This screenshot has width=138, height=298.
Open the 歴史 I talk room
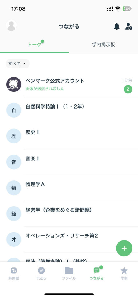tap(69, 136)
